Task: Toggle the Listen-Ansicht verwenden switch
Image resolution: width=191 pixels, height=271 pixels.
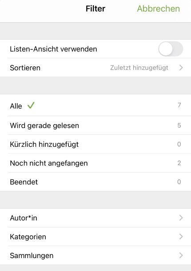Action: pos(171,49)
